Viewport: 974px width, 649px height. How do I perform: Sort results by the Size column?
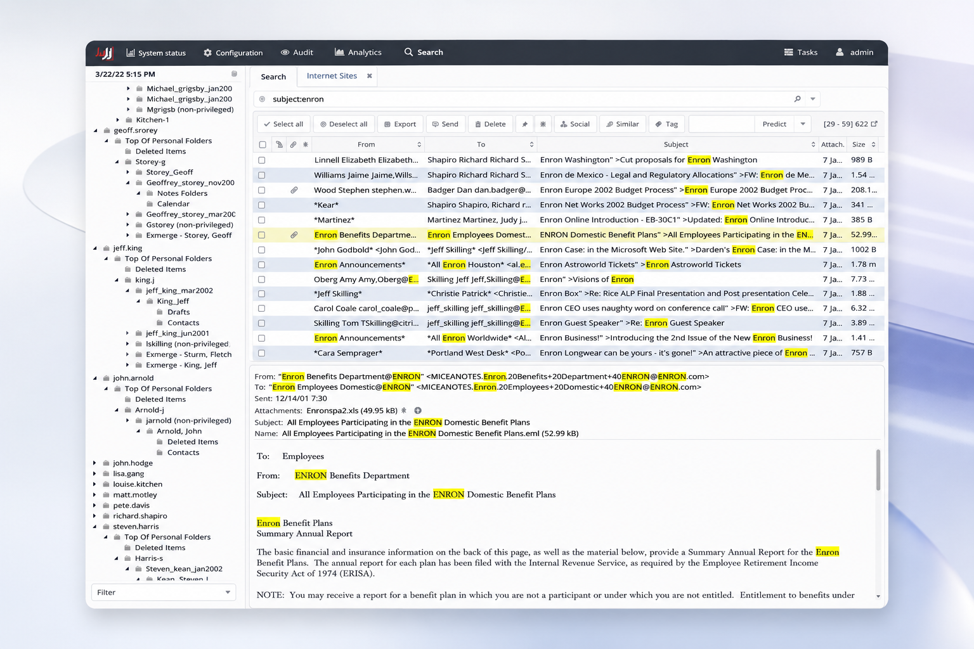click(x=864, y=145)
